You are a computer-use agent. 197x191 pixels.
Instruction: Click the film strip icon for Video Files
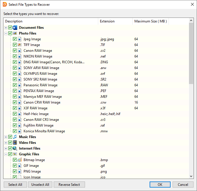pos(15,143)
